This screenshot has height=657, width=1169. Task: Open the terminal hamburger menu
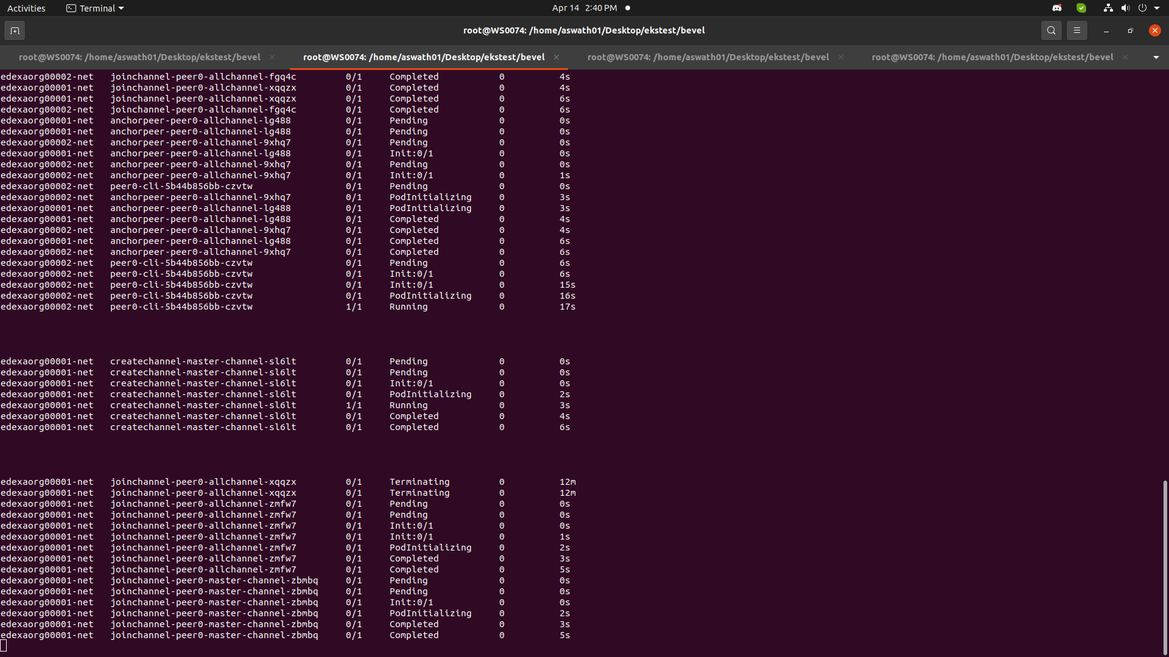tap(1076, 30)
